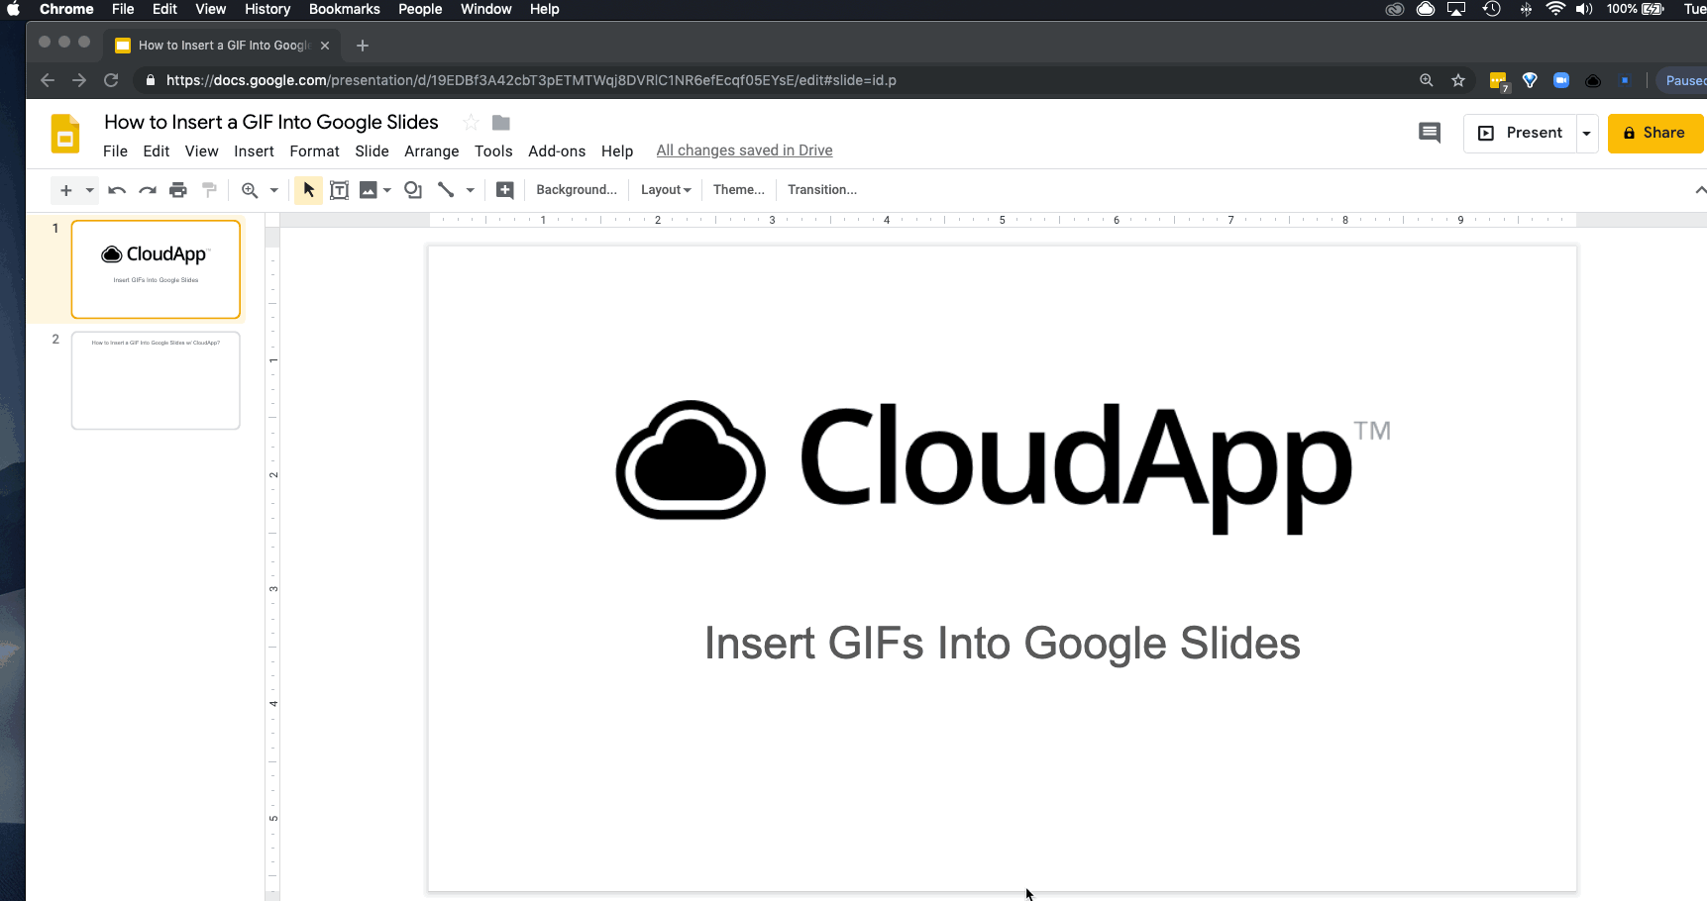The width and height of the screenshot is (1707, 901).
Task: Star the presentation next to the title
Action: pos(471,123)
